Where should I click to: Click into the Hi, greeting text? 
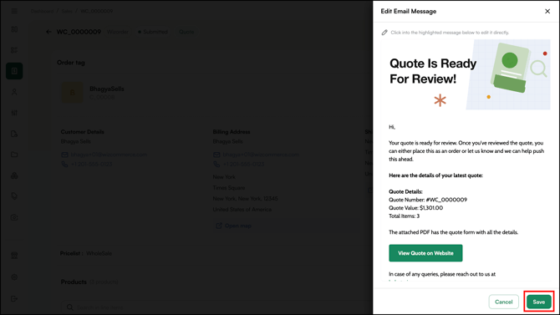click(x=392, y=127)
